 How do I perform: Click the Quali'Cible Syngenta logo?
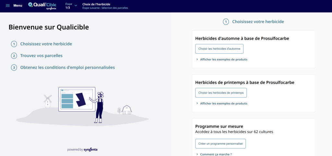[42, 6]
